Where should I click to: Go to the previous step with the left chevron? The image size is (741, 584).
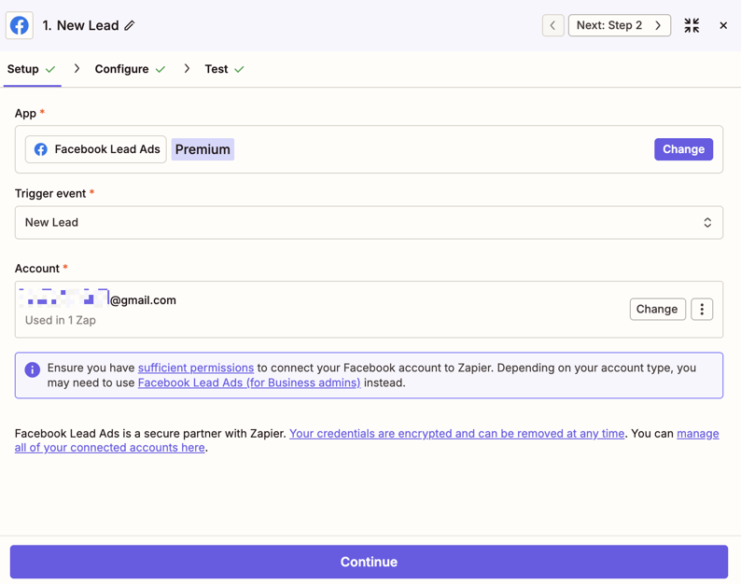click(x=552, y=25)
